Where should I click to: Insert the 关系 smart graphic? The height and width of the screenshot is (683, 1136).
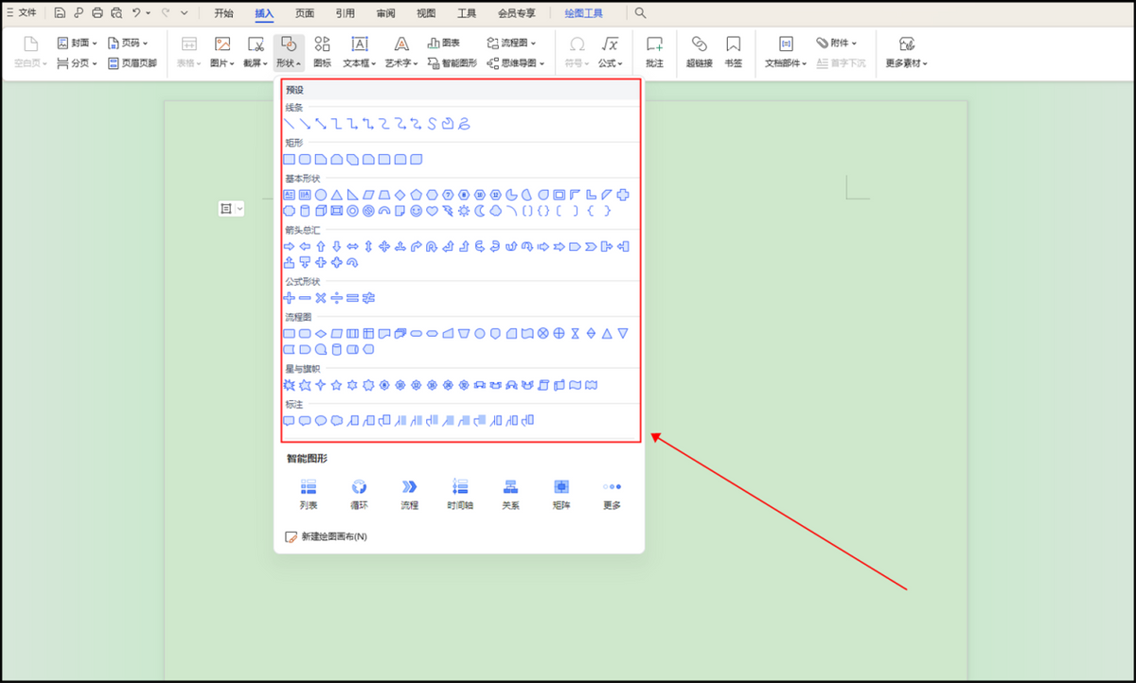tap(510, 494)
